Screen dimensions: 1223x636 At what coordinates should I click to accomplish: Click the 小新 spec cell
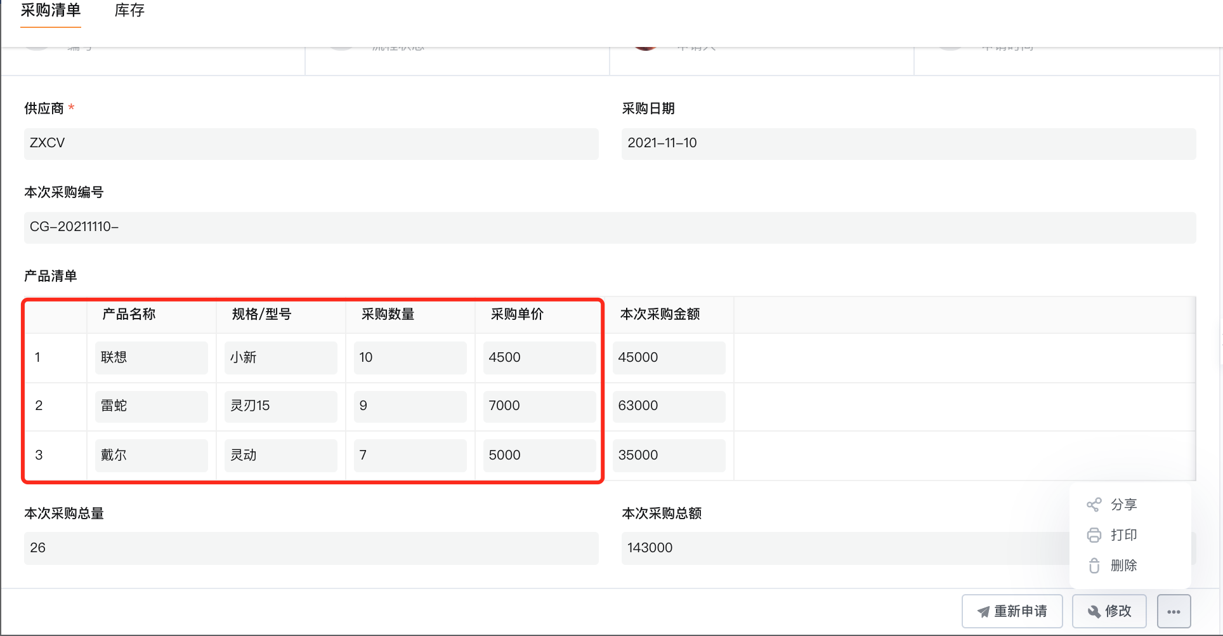coord(280,358)
